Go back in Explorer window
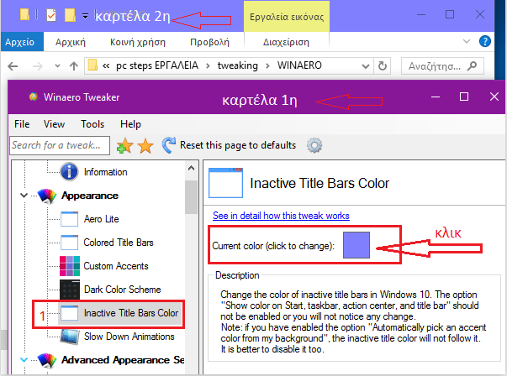This screenshot has height=376, width=507. 13,66
